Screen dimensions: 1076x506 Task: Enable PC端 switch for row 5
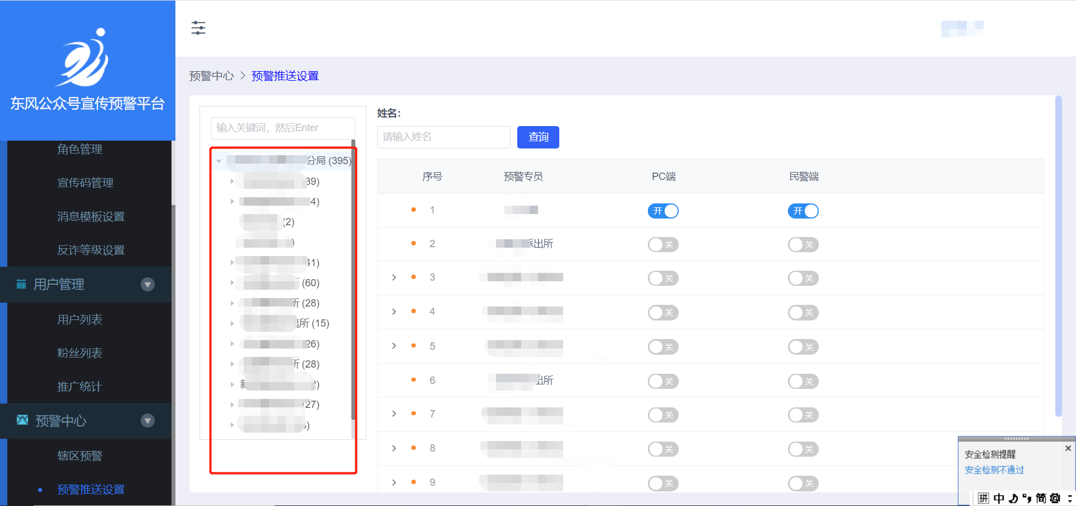[663, 347]
